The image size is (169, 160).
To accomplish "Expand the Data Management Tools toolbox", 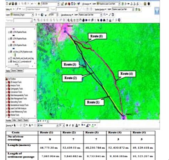I will tap(7, 99).
